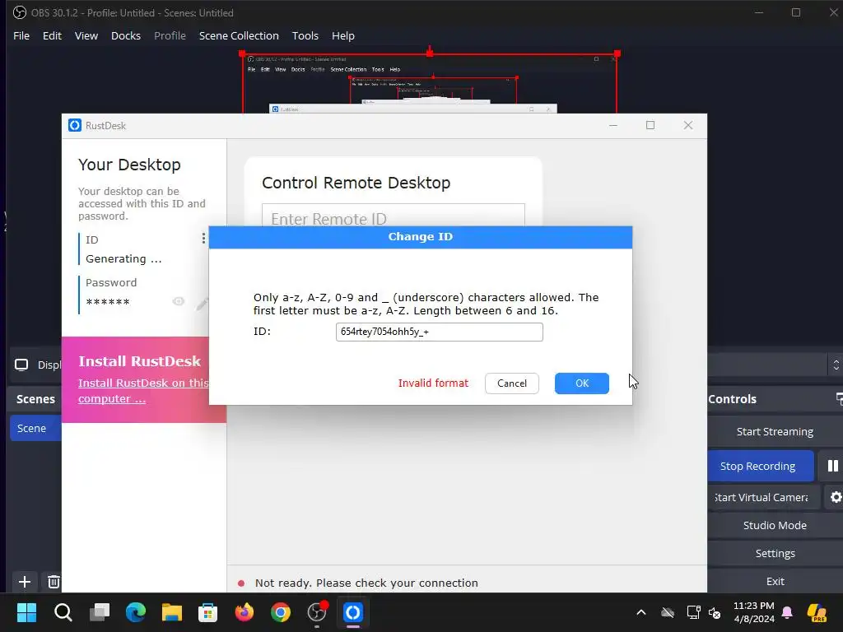Open virtual camera settings gear icon
Screen dimensions: 843x632
click(836, 497)
